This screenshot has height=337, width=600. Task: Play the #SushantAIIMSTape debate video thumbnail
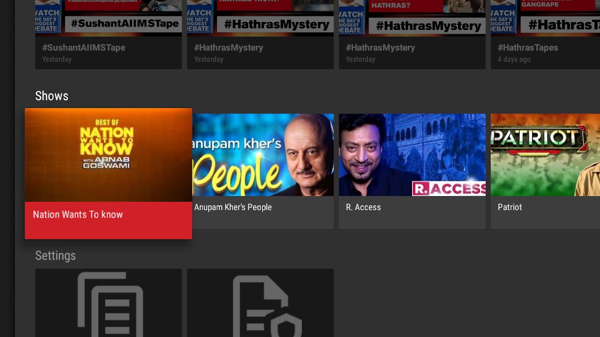[x=108, y=17]
